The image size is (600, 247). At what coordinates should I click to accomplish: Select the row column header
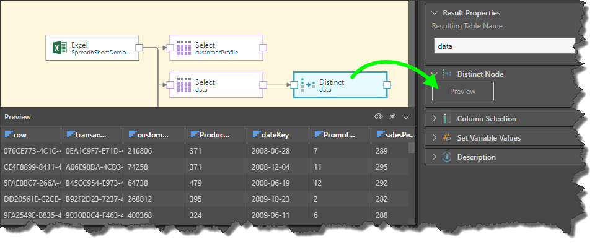(x=30, y=134)
